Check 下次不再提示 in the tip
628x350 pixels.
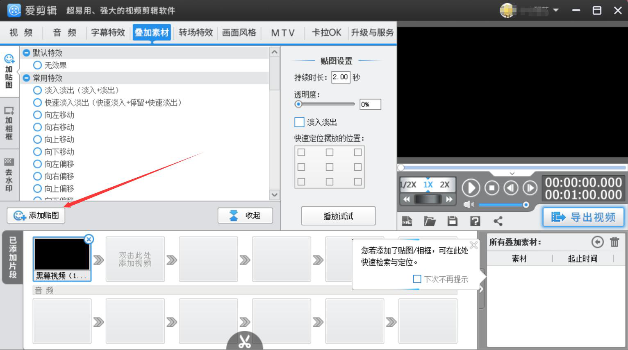tap(417, 279)
